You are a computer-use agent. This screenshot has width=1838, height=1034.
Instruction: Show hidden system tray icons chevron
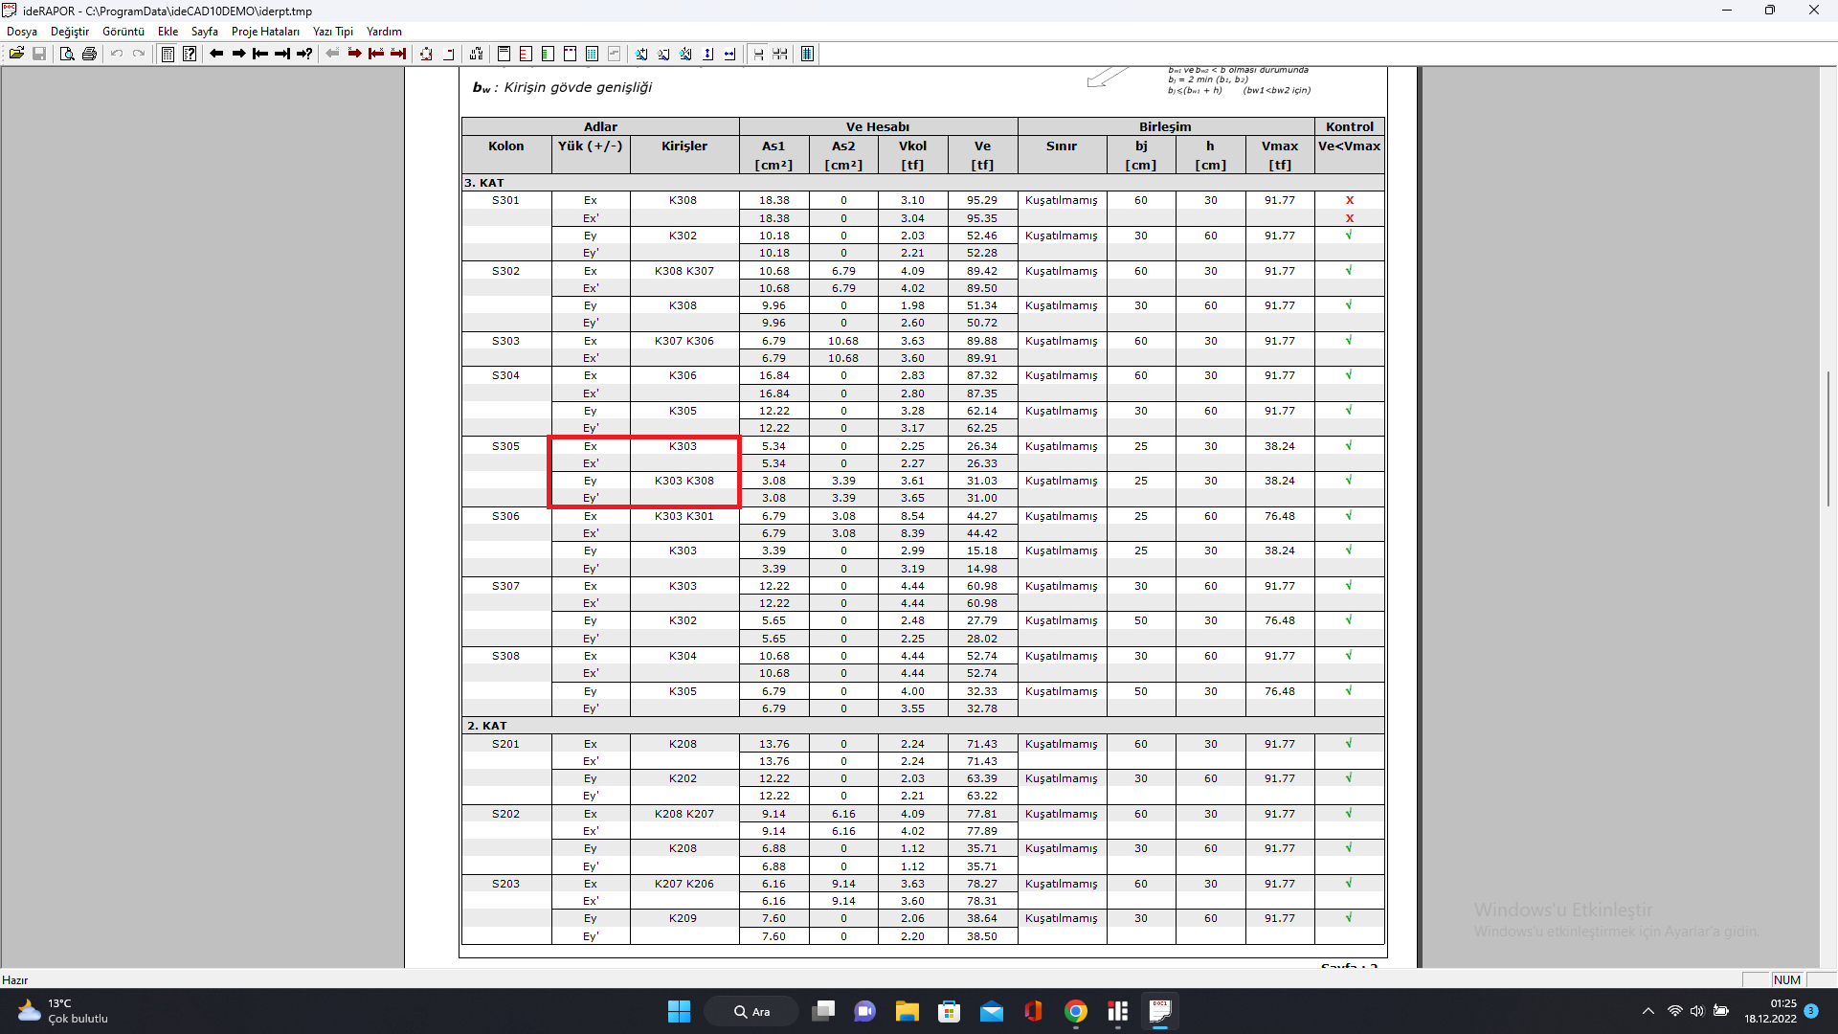[1647, 1011]
